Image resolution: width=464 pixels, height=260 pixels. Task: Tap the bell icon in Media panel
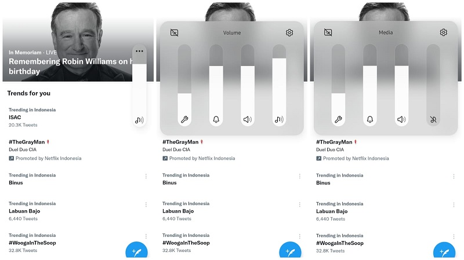pyautogui.click(x=370, y=119)
